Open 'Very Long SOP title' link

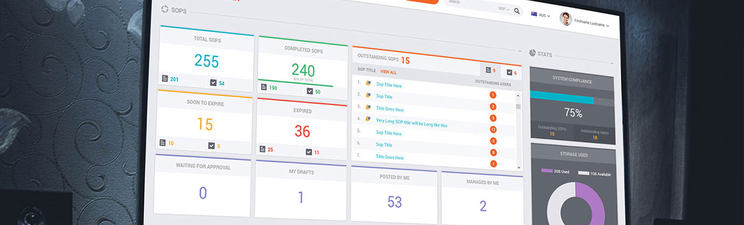[411, 122]
